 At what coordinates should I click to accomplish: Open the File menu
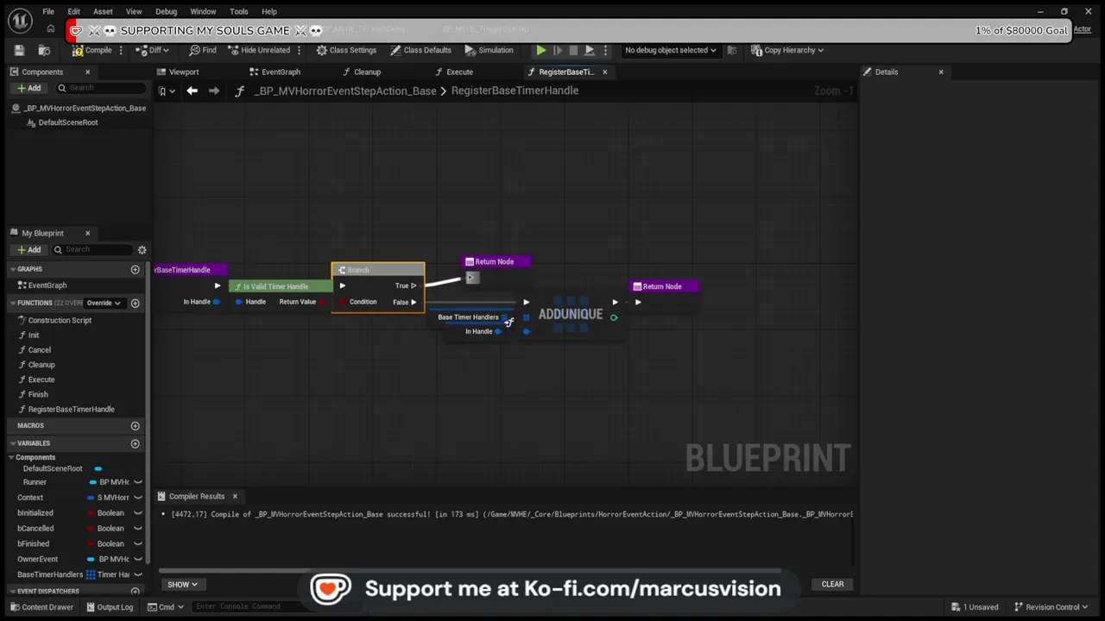tap(48, 11)
